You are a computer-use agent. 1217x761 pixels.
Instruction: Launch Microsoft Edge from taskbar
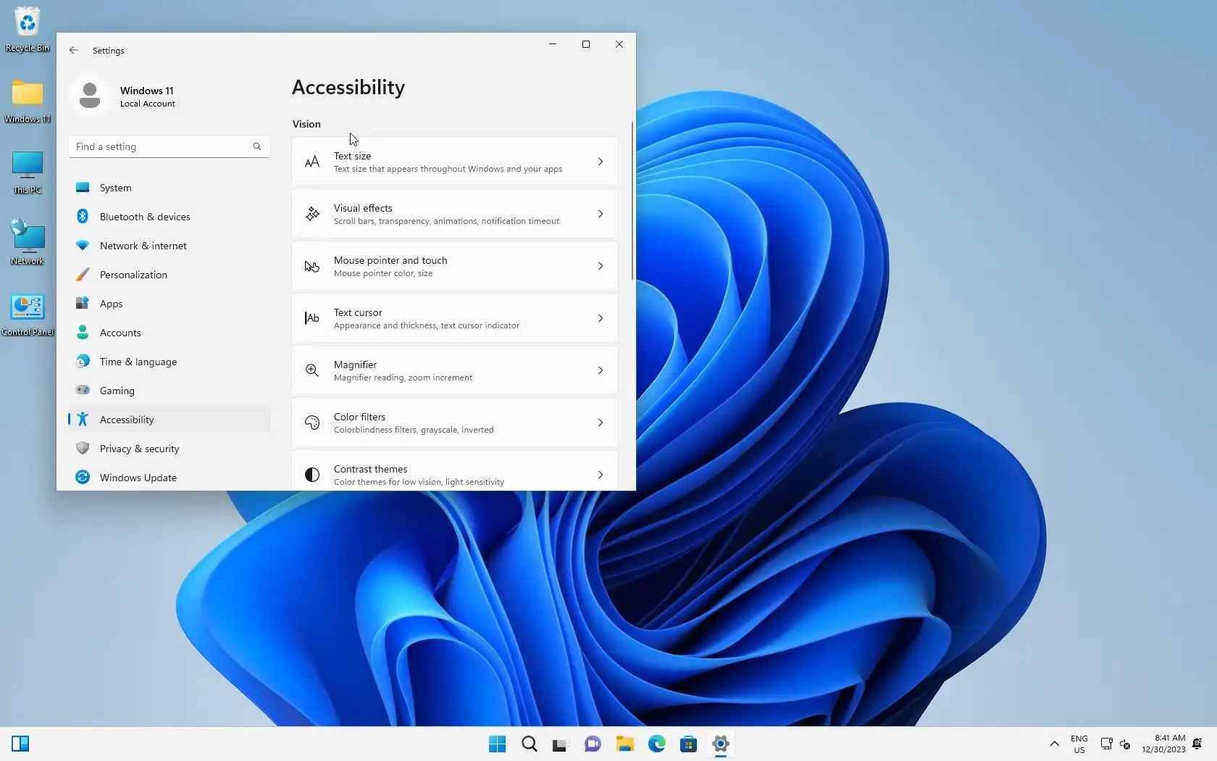tap(657, 744)
